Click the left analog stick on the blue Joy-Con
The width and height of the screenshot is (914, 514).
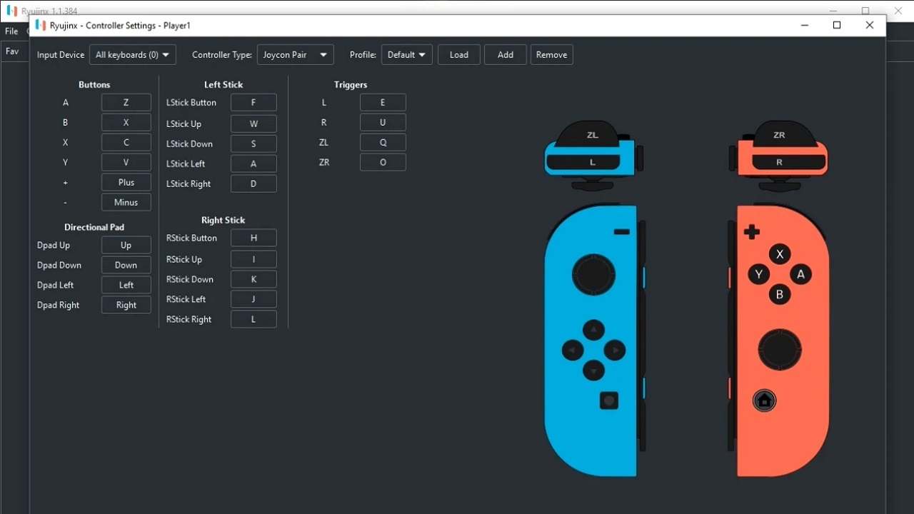594,274
